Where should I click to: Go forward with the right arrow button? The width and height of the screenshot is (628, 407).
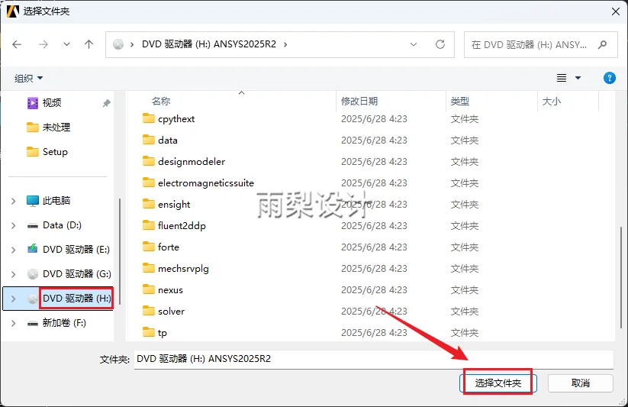43,44
